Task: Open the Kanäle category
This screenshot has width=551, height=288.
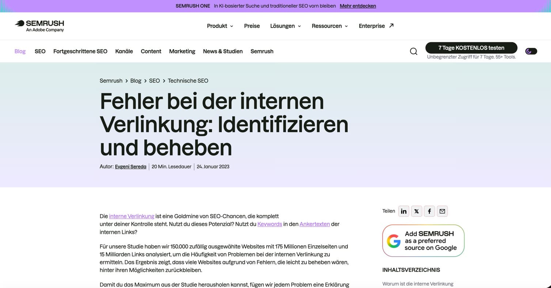Action: (124, 51)
